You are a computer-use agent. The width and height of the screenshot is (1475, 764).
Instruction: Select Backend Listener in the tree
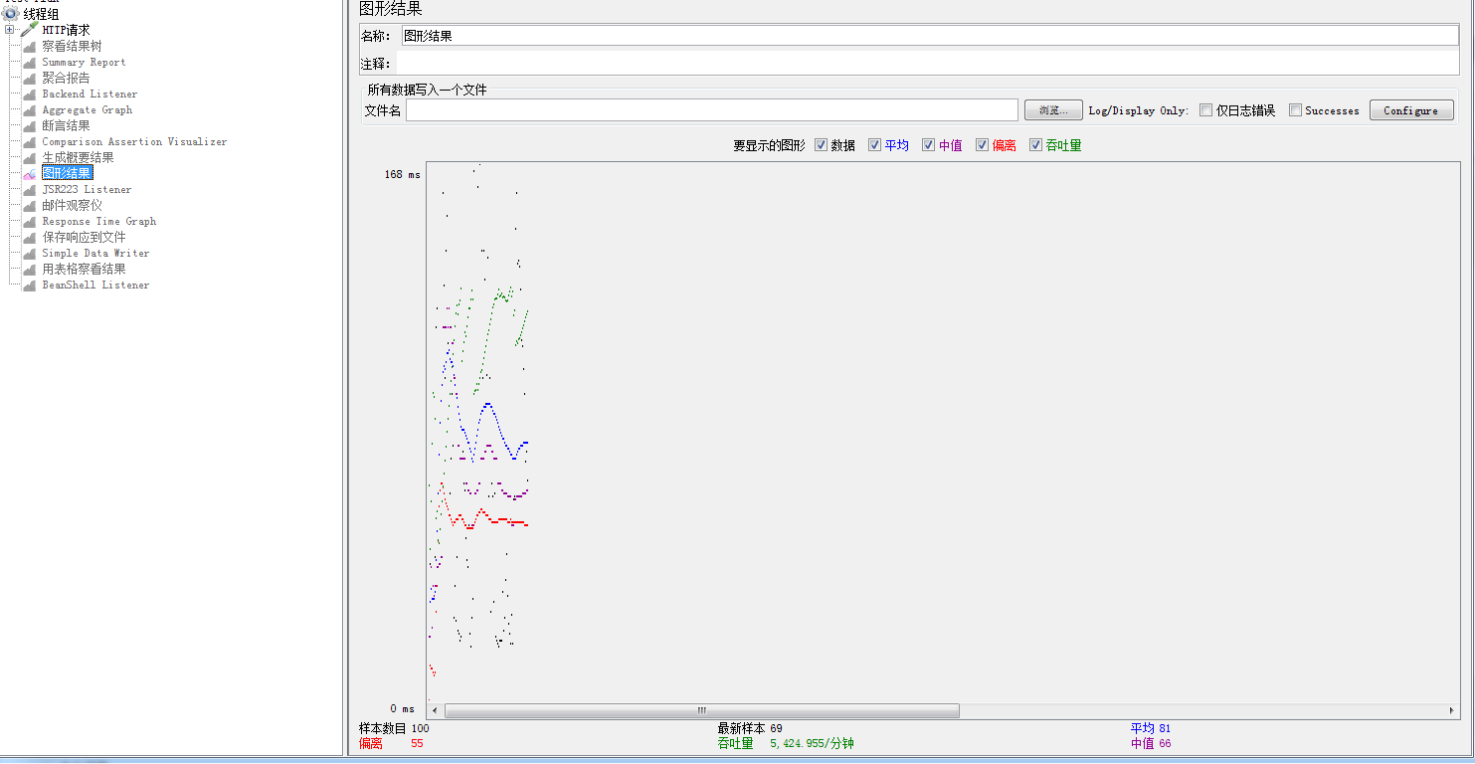coord(90,95)
